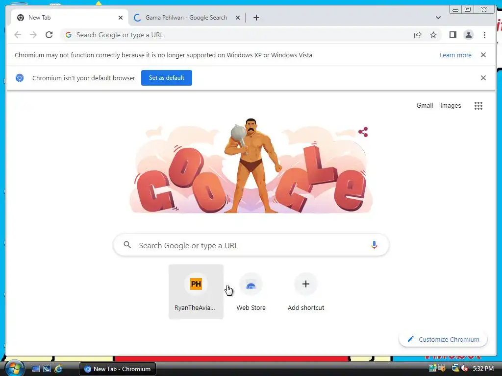Open the Learn more link
The height and width of the screenshot is (376, 502).
tap(455, 55)
